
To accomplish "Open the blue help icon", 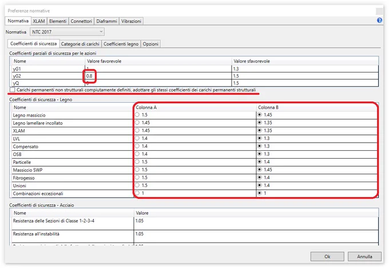I will click(379, 21).
